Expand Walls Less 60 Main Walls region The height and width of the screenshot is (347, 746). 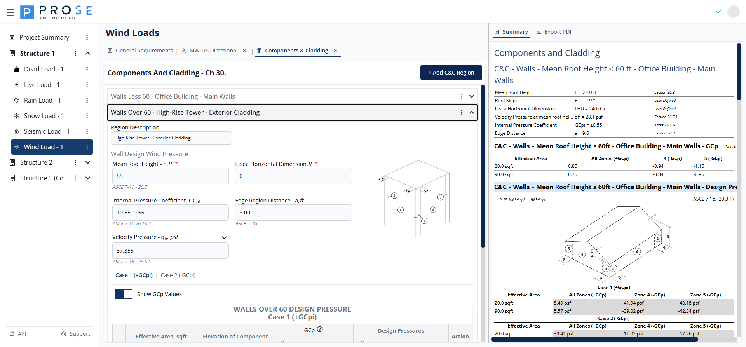click(x=471, y=96)
